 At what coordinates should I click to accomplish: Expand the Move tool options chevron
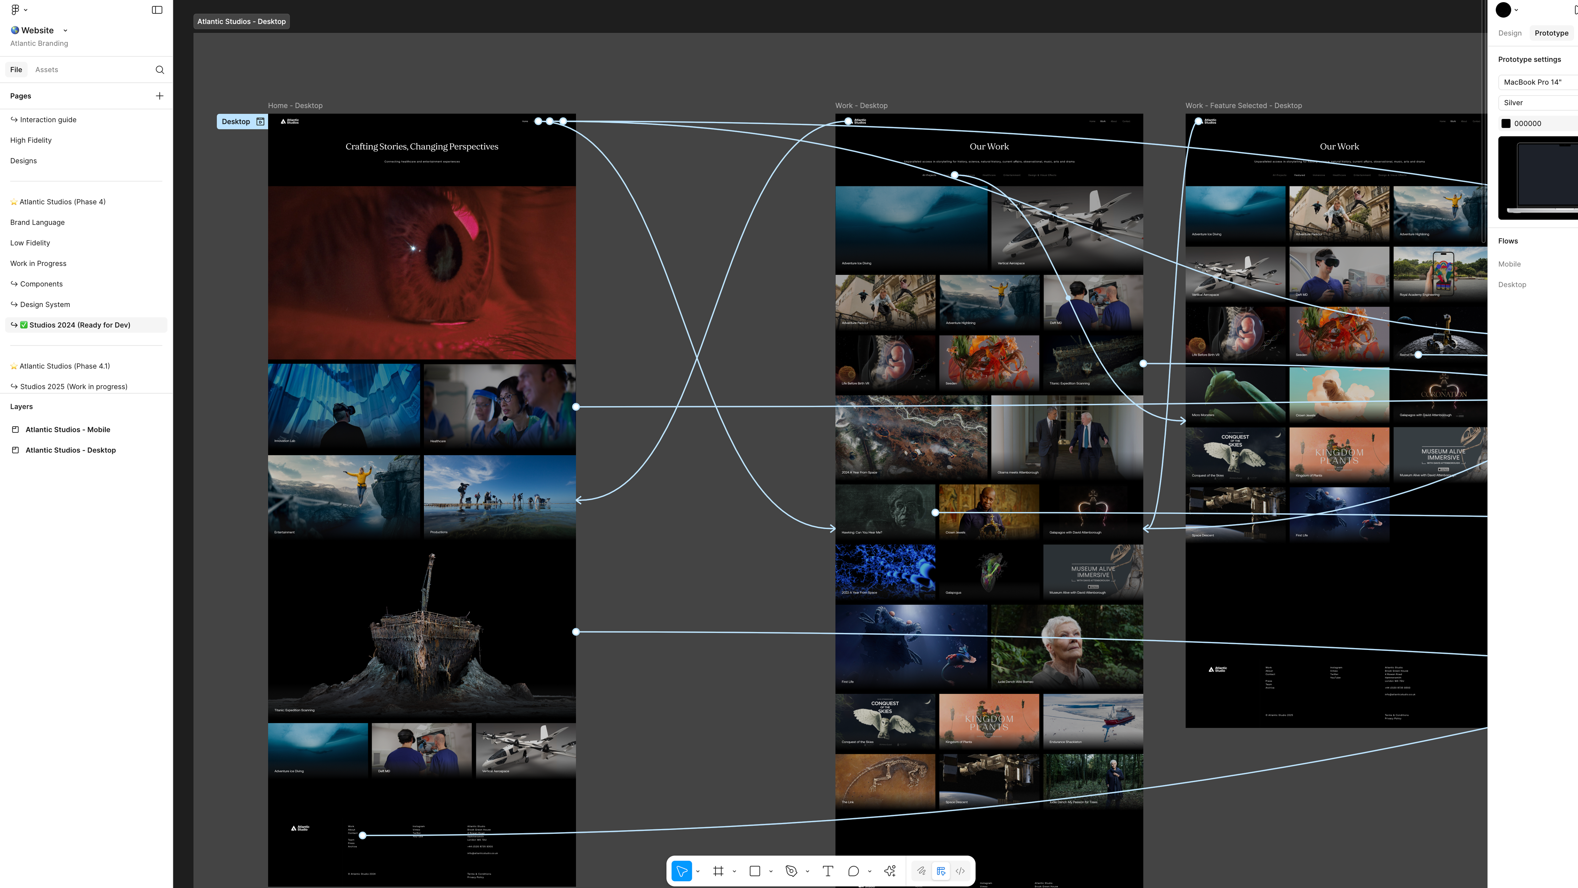click(x=698, y=871)
